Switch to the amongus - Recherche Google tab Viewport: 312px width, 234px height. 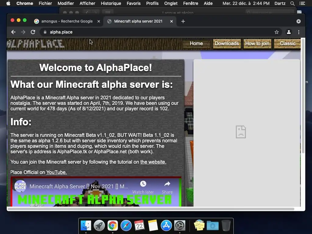[x=67, y=21]
